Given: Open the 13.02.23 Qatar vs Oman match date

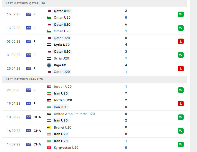Looking at the screenshot, I should pos(14,28).
